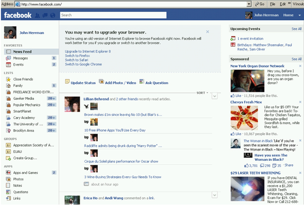Click Brooklyn Area location pin icon
This screenshot has width=304, height=205.
[x=8, y=131]
